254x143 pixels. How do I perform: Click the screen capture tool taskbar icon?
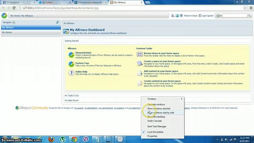point(109,139)
